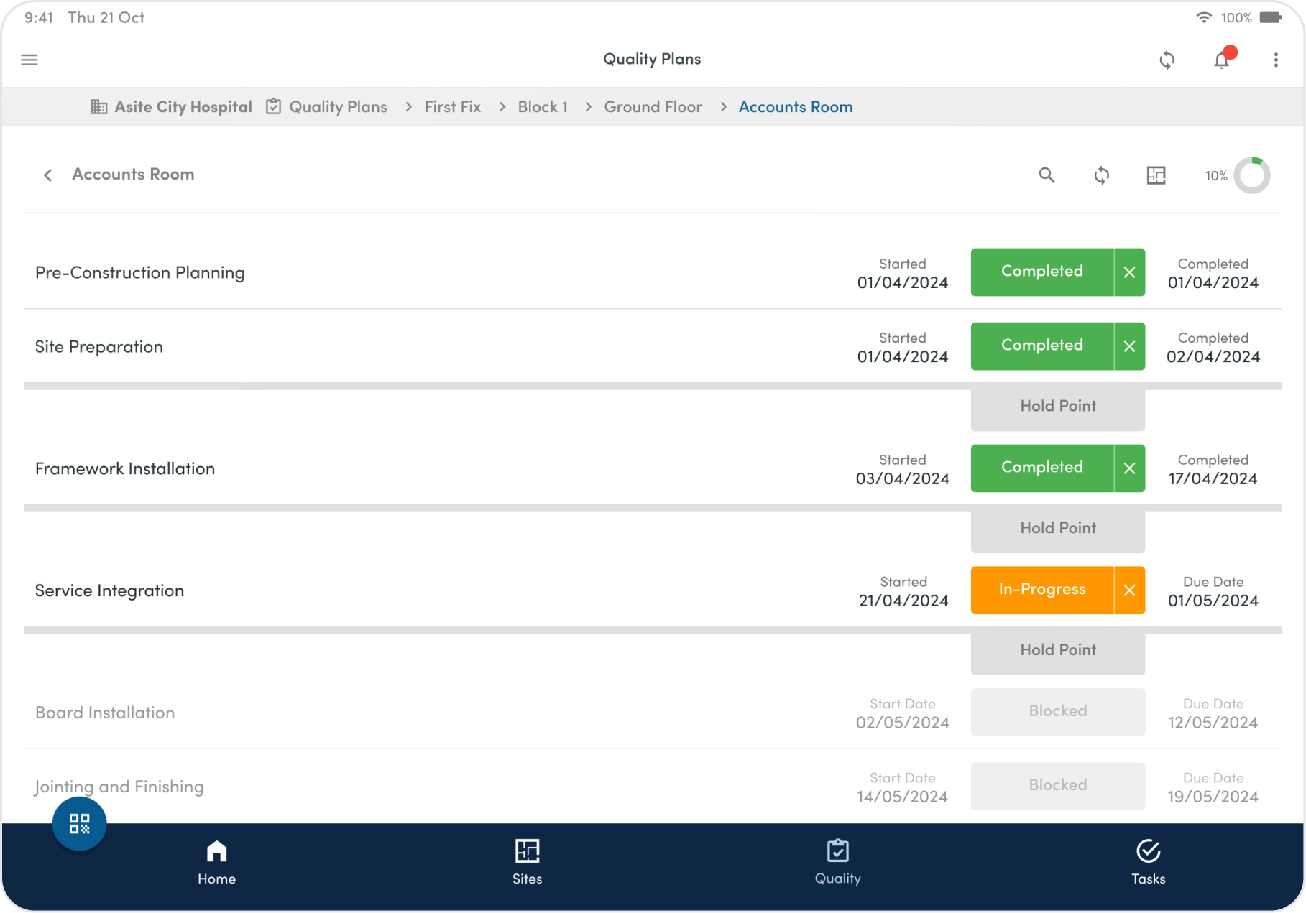
Task: Go back using Accounts Room chevron
Action: tap(48, 175)
